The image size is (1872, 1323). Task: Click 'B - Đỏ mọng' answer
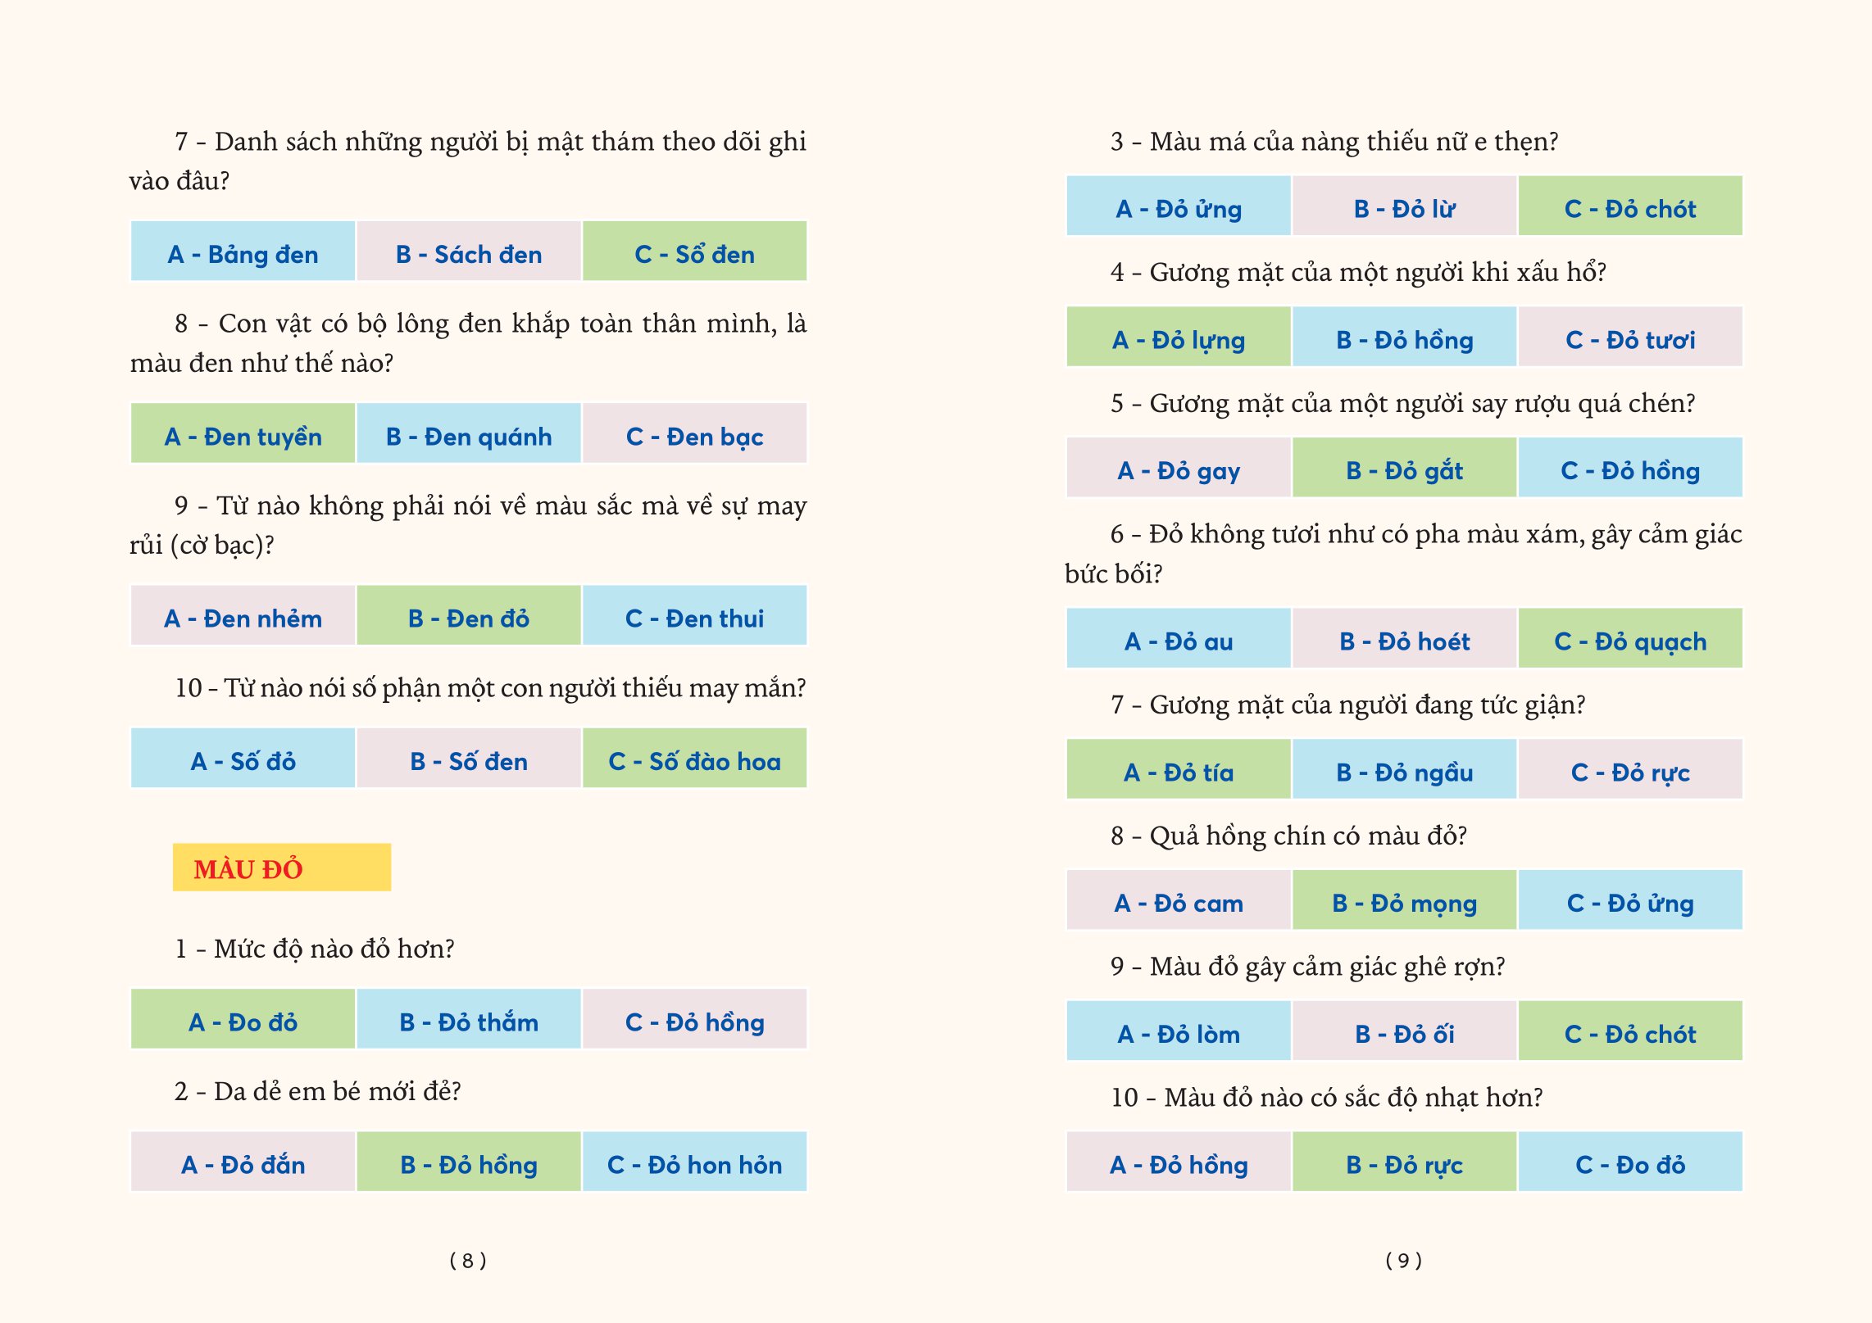tap(1404, 902)
